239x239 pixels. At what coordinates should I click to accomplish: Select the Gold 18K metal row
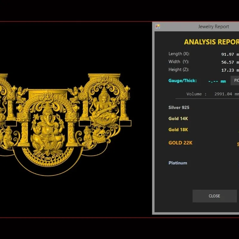point(204,130)
